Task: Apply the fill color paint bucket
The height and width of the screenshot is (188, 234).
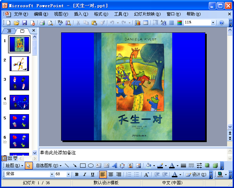Action: 148,166
